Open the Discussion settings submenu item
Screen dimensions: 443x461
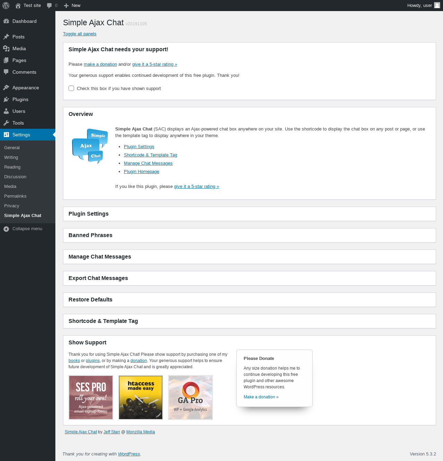pyautogui.click(x=15, y=177)
